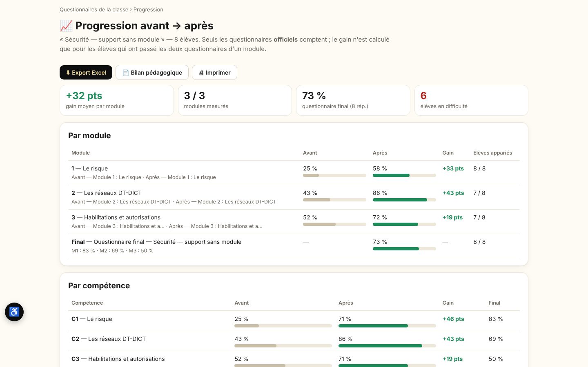Viewport: 588px width, 367px height.
Task: Click the 'M1 : 83 % · M2 : 69 % · M3 : 50 %' line
Action: pos(112,251)
